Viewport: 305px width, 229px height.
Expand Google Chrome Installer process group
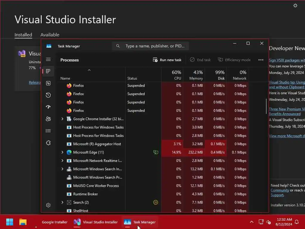62,119
